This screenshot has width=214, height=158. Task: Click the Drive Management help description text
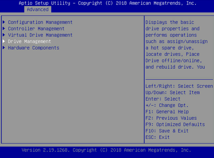coord(177,45)
